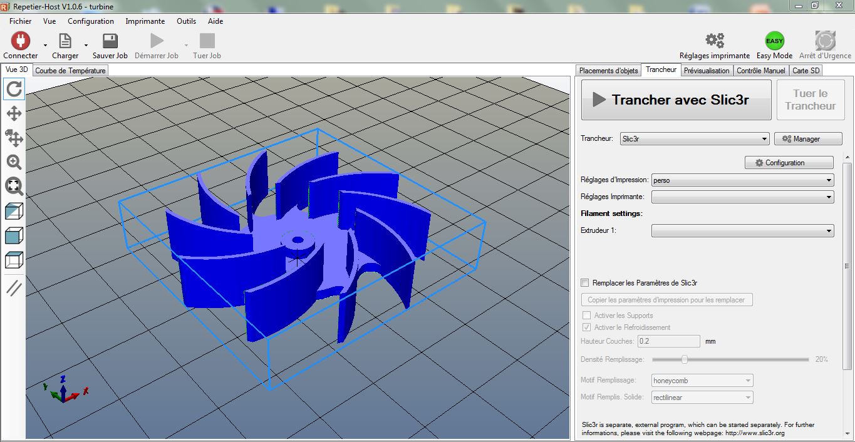Switch to Carte SD tab

tap(806, 71)
